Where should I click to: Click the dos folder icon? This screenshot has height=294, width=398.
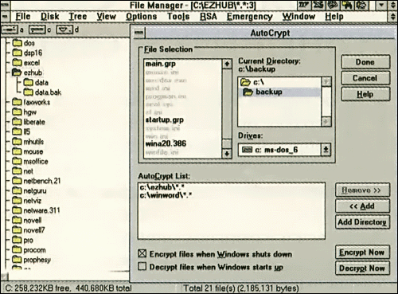coord(18,43)
